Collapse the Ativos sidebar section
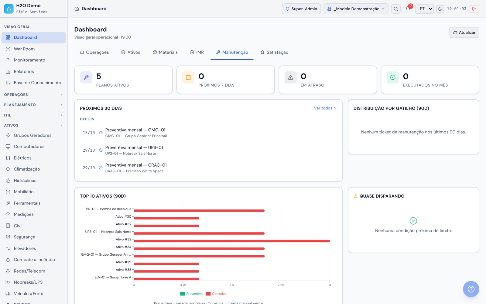Screen dimensions: 486x304 pyautogui.click(x=34, y=125)
